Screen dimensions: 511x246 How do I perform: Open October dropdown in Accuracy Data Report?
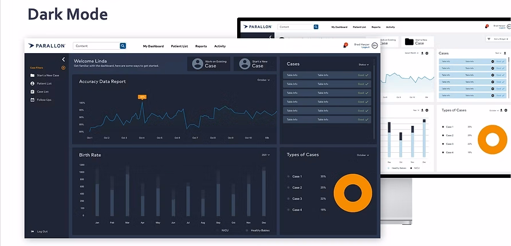tap(264, 80)
